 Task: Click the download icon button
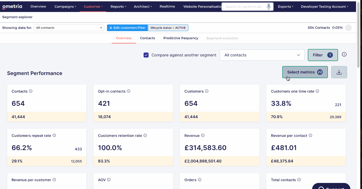click(x=339, y=72)
